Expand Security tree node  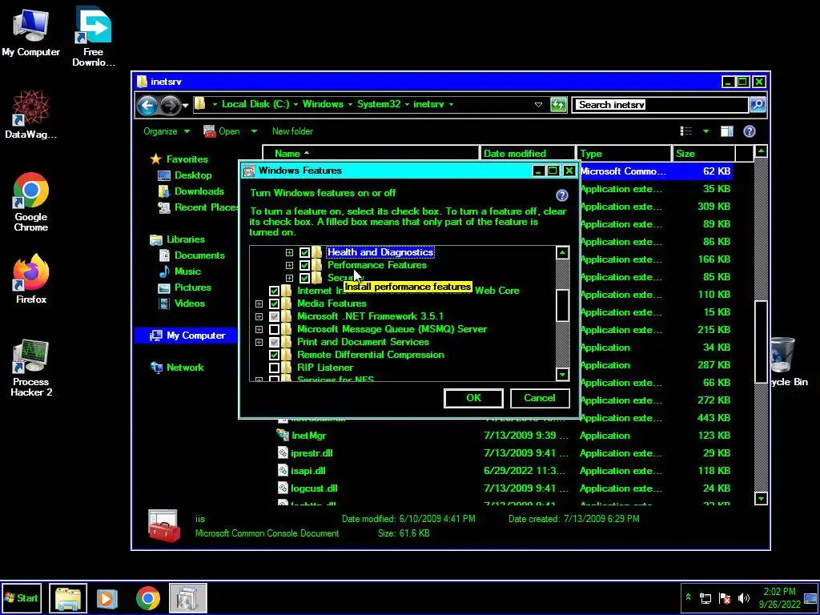pos(289,278)
